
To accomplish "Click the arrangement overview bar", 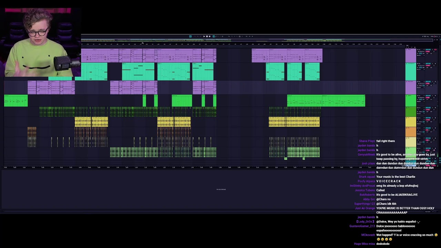I will tap(257, 40).
